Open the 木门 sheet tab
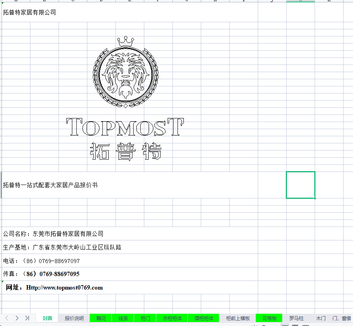The height and width of the screenshot is (326, 353). click(321, 318)
